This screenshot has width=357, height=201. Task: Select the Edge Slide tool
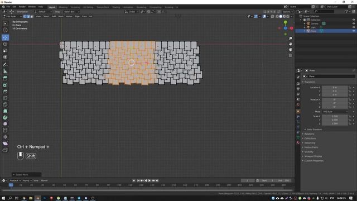pyautogui.click(x=5, y=130)
